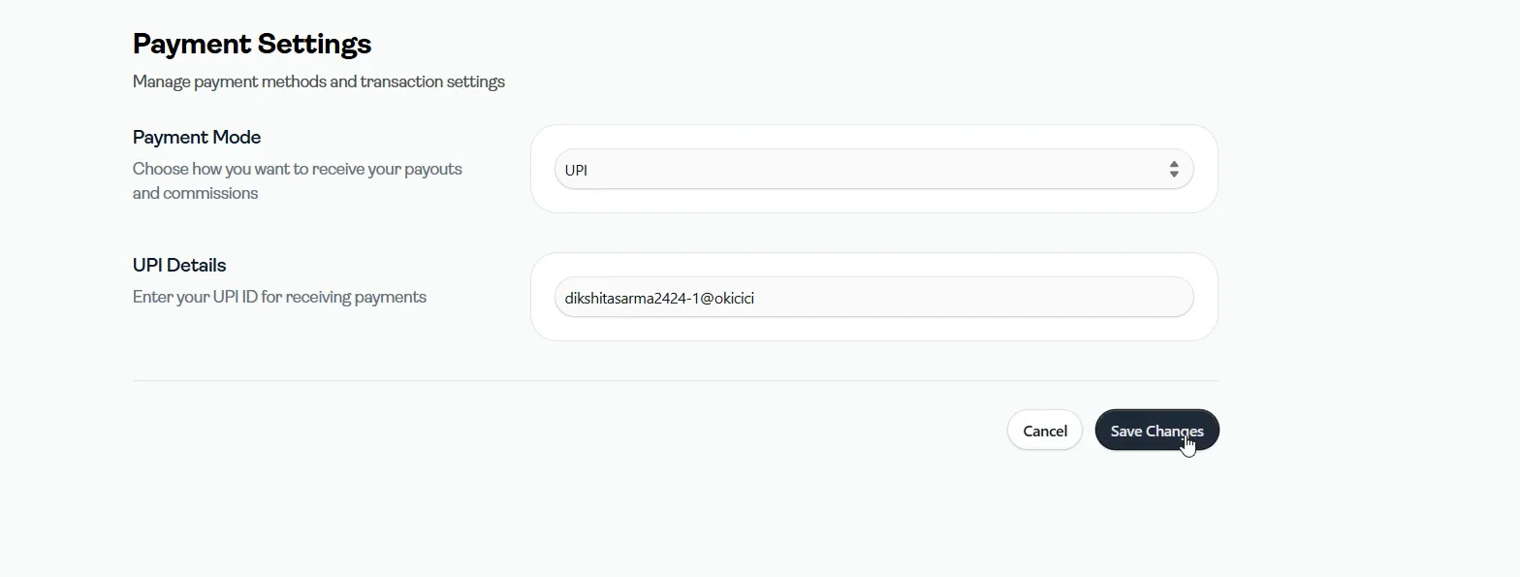Screen dimensions: 1520x577
Task: Place cursor after 'okicici' in the UPI field
Action: pos(756,299)
